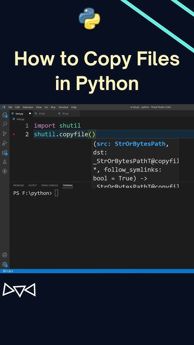Open the View menu
Screen dimensions: 194x345
pos(39,107)
